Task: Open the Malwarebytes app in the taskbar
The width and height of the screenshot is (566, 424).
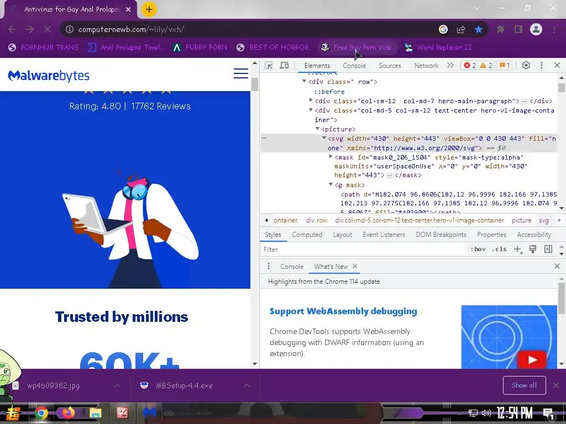Action: pos(149,412)
